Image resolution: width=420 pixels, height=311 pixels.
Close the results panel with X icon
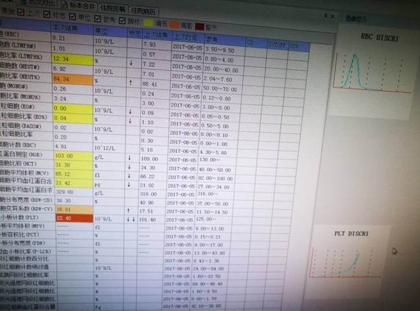tap(332, 16)
